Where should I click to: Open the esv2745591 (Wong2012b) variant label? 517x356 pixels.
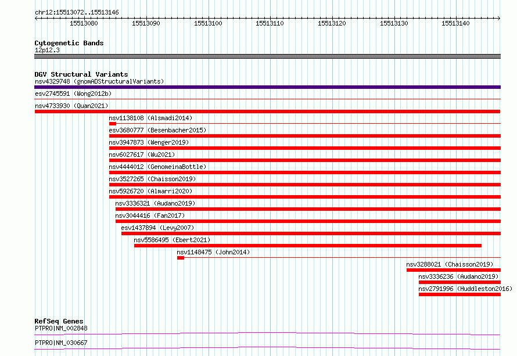pyautogui.click(x=73, y=94)
